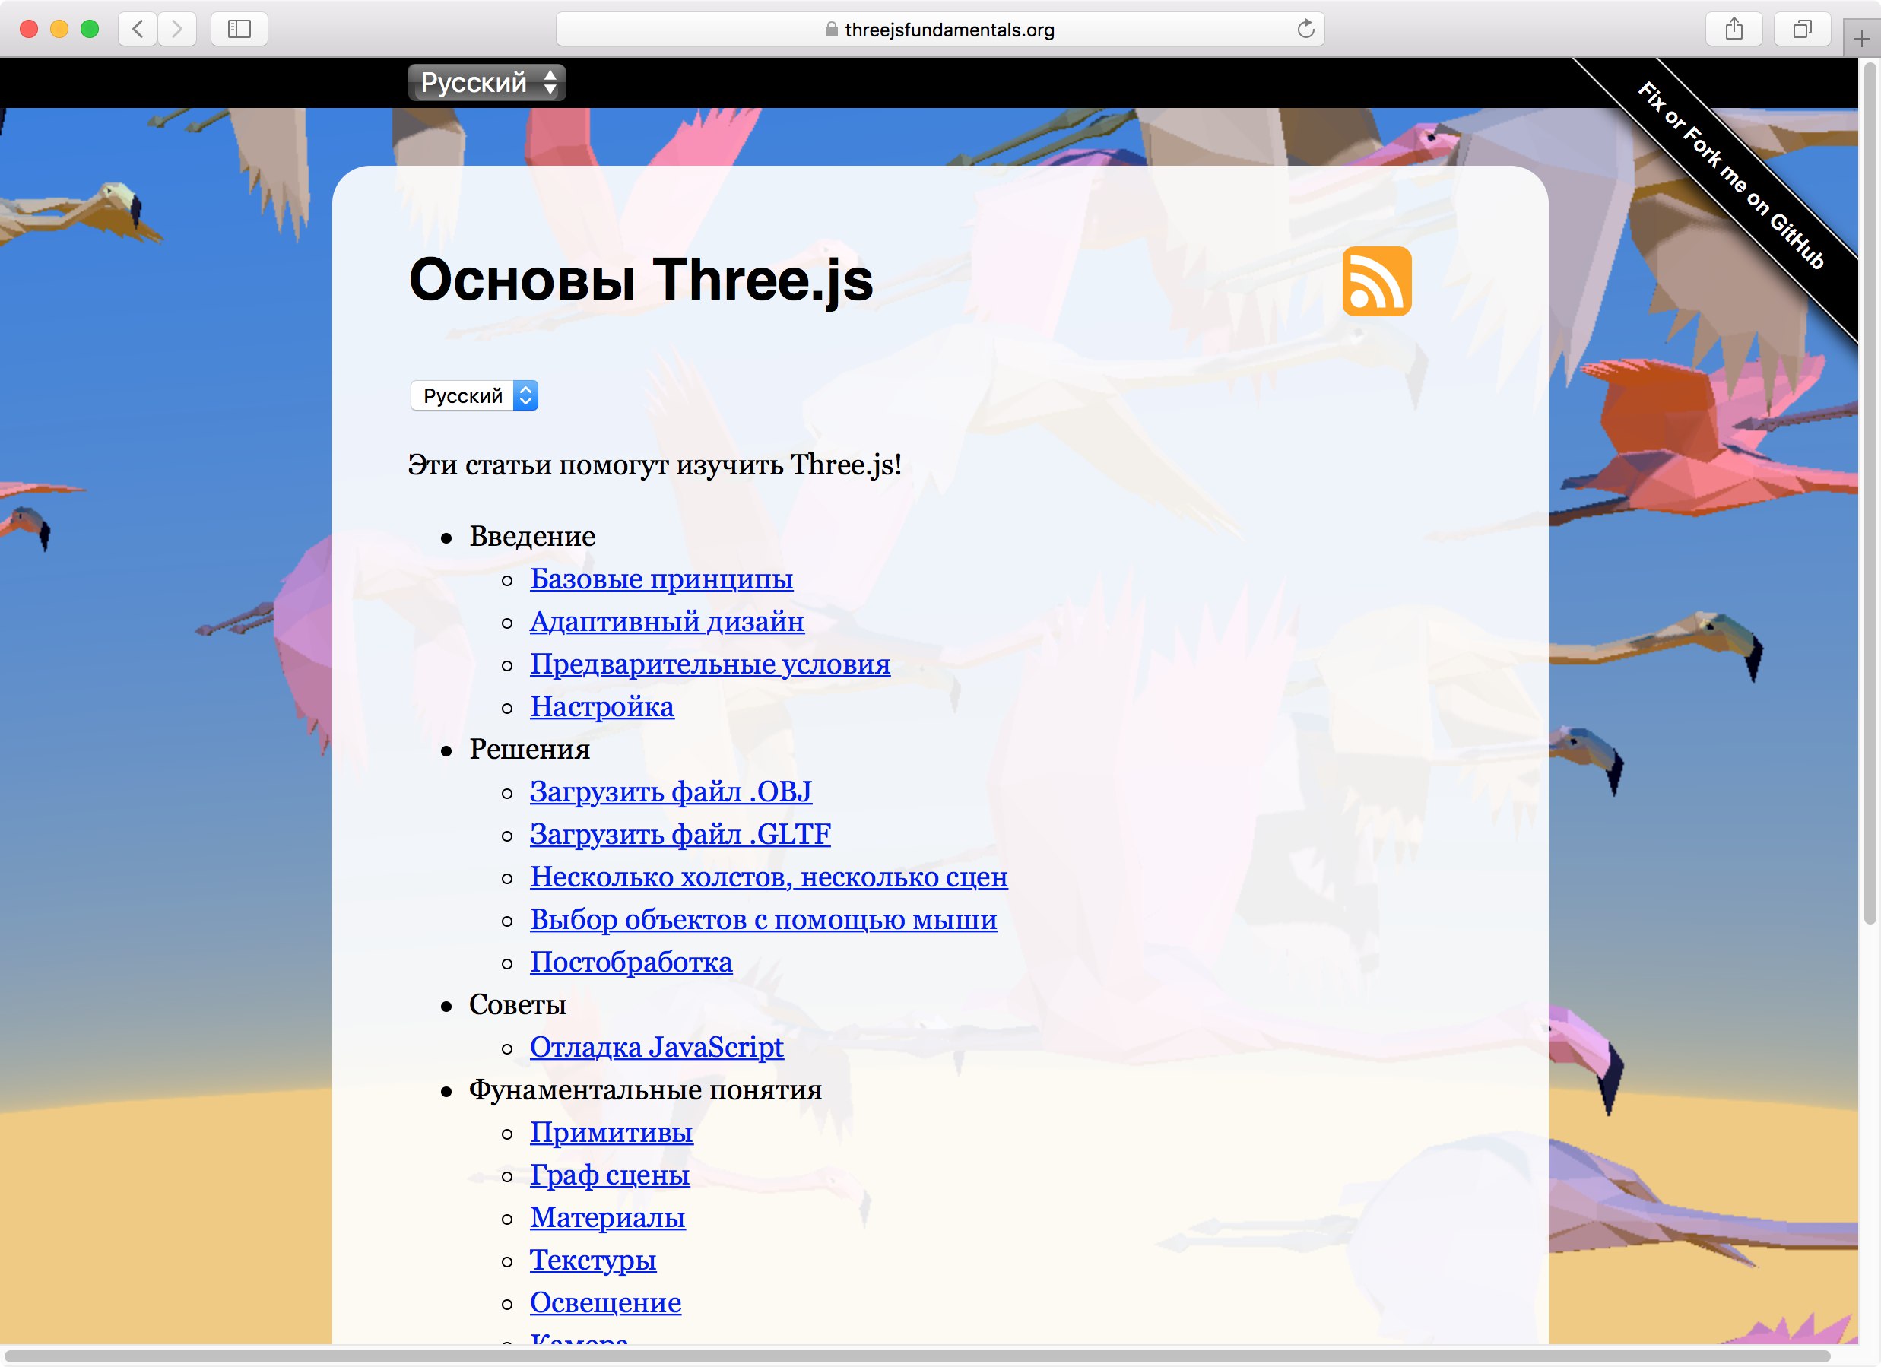Click the horizontal scrollbar at the bottom
The height and width of the screenshot is (1367, 1881).
917,1356
